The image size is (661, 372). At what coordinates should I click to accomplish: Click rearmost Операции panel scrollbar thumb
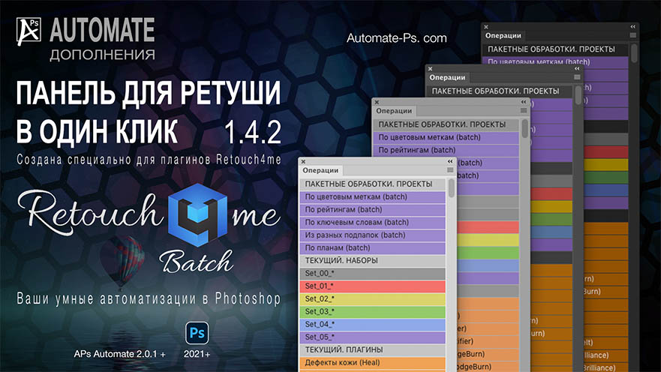coord(635,53)
